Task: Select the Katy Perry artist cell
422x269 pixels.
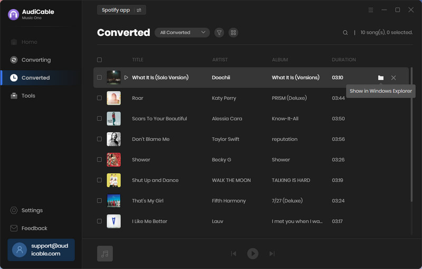Action: [224, 98]
